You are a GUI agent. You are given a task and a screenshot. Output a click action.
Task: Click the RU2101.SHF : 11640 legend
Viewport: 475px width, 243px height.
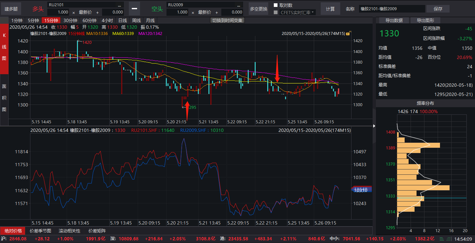tap(153, 130)
